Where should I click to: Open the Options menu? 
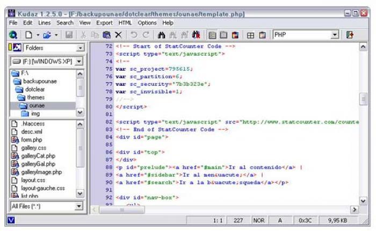pos(147,23)
